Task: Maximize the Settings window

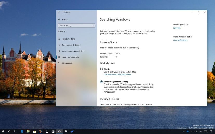Action: click(x=198, y=12)
